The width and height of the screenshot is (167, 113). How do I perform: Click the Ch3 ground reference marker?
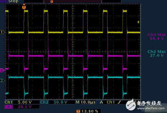[x=2, y=71]
